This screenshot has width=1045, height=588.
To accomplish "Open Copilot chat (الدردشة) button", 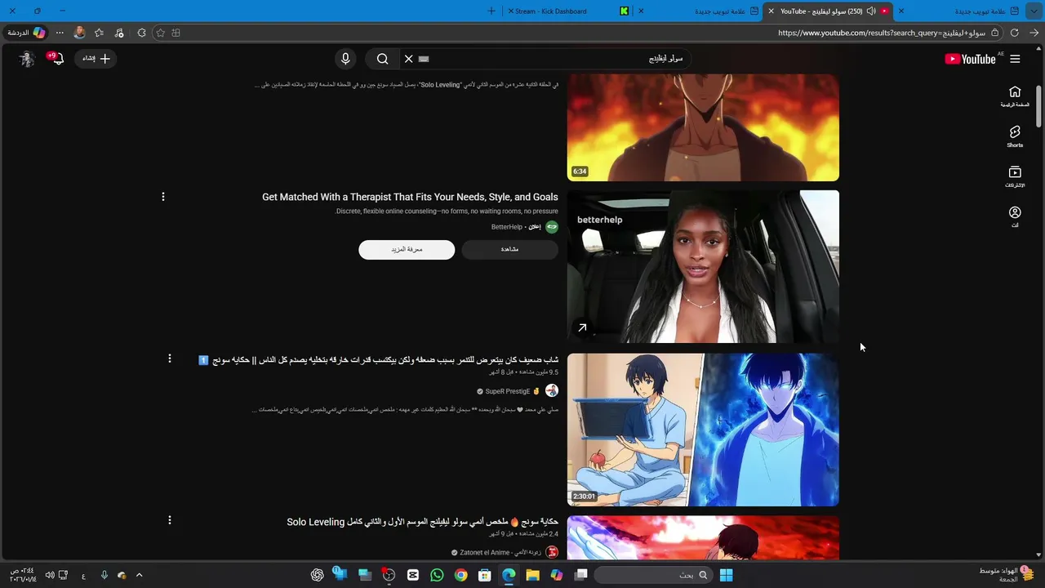I will point(25,33).
